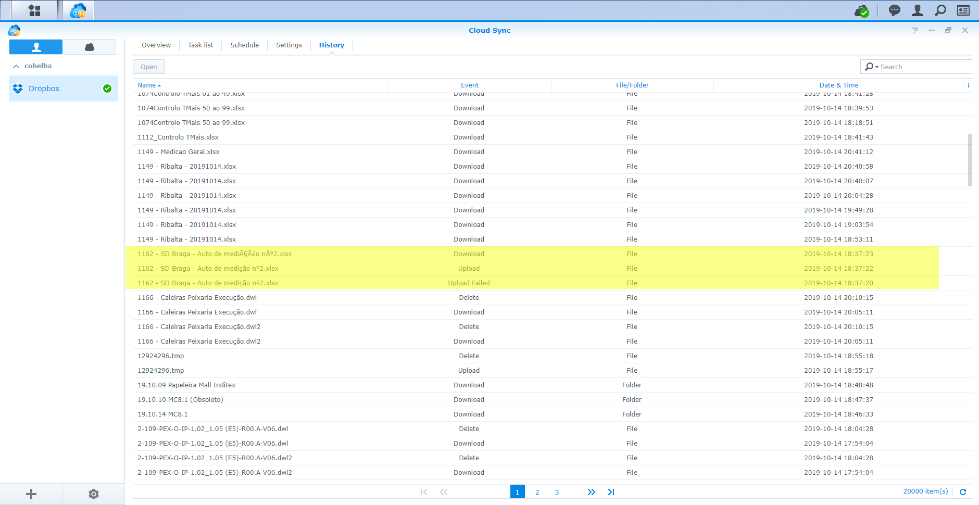Go to page 3

[557, 492]
